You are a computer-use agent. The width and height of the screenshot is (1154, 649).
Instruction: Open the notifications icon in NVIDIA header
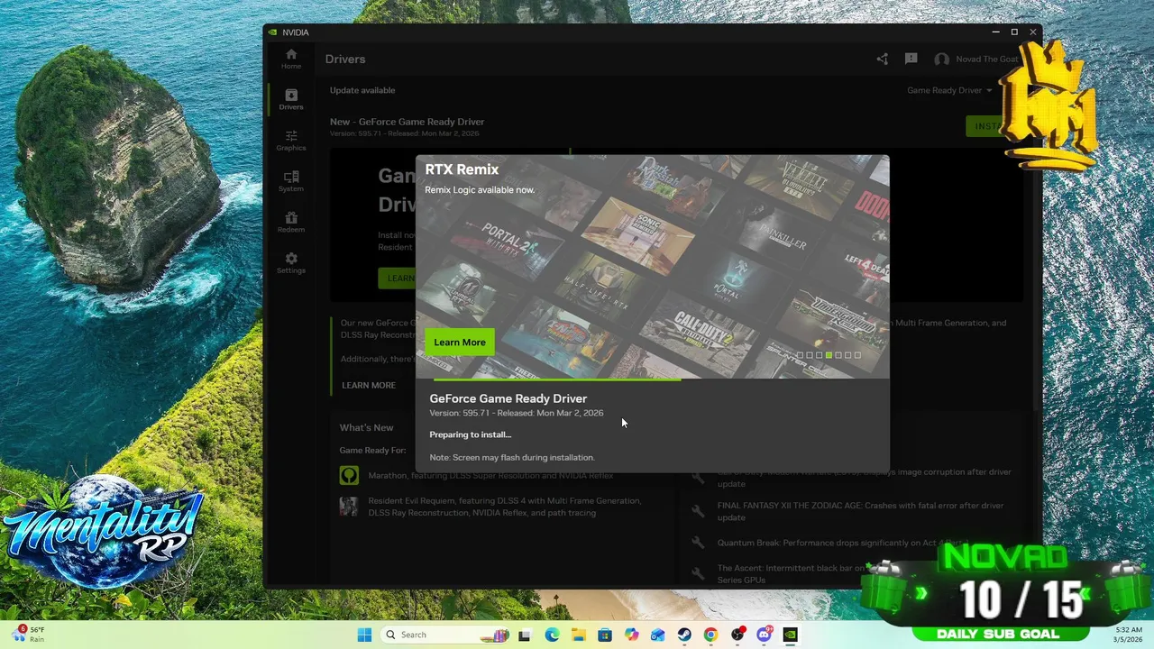pos(911,59)
